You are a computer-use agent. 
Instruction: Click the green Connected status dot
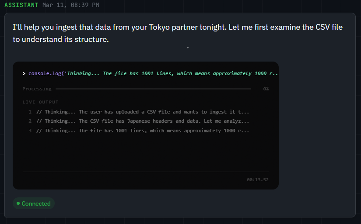click(18, 203)
